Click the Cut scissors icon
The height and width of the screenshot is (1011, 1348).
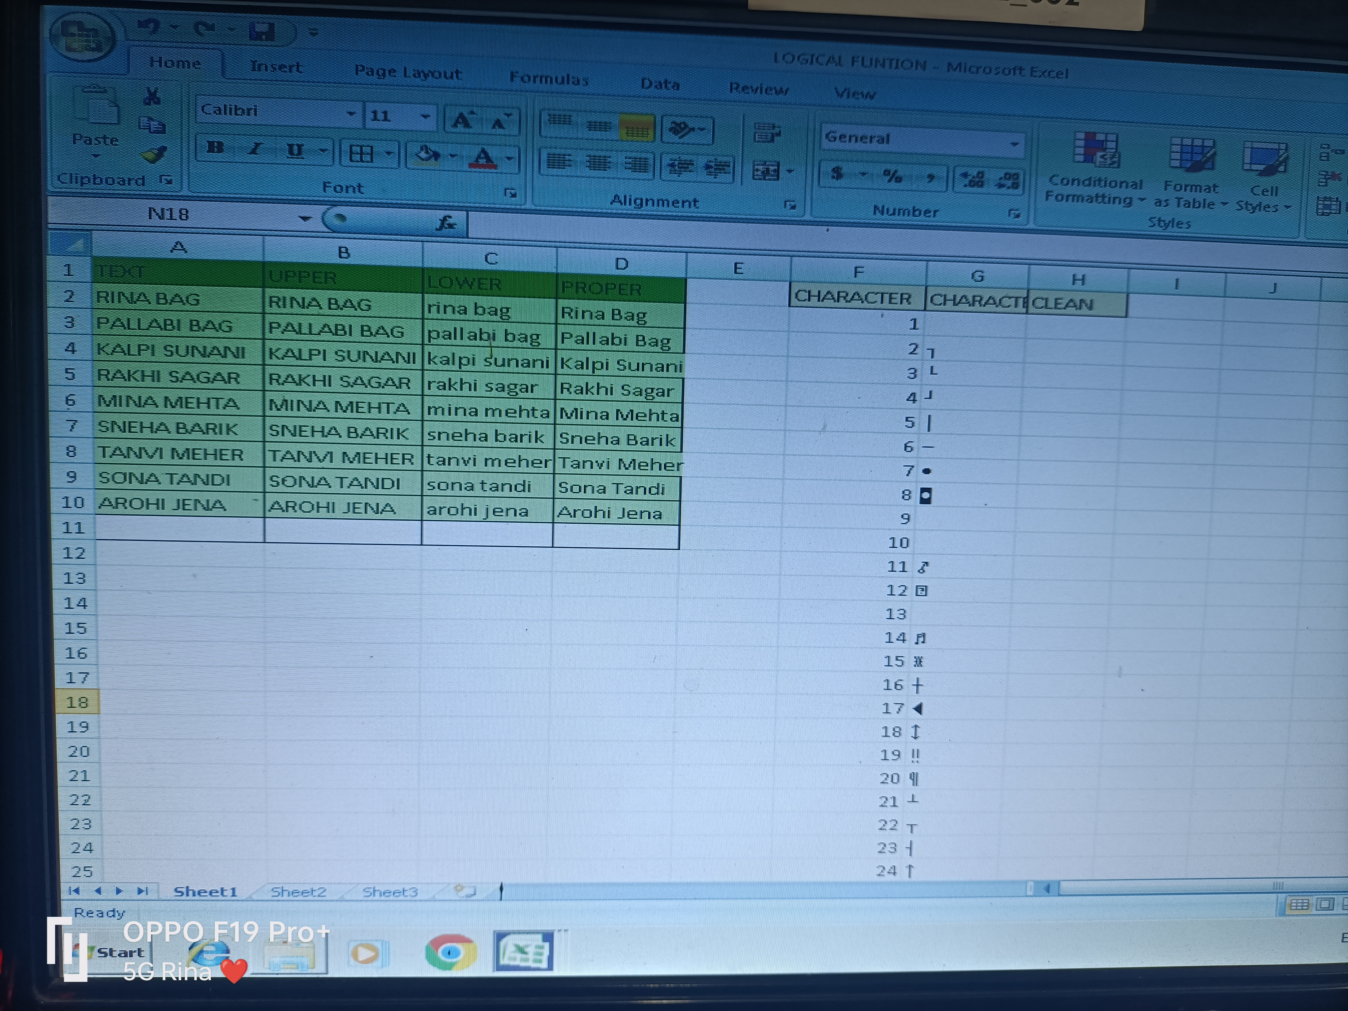[x=152, y=96]
